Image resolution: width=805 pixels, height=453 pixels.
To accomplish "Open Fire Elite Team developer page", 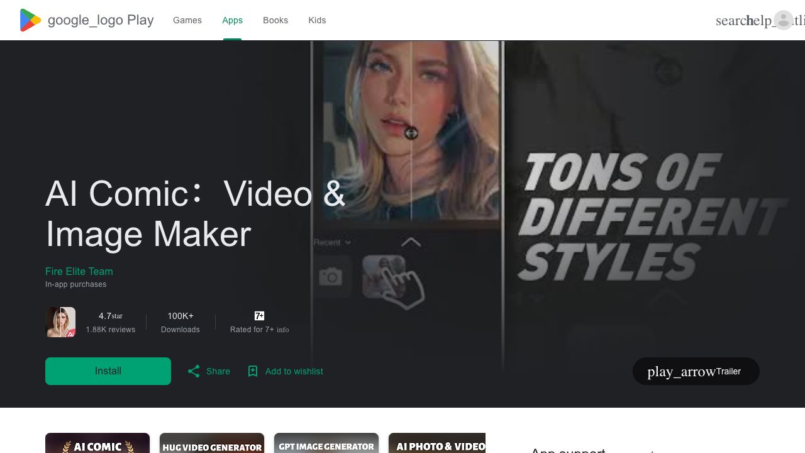I will 79,271.
